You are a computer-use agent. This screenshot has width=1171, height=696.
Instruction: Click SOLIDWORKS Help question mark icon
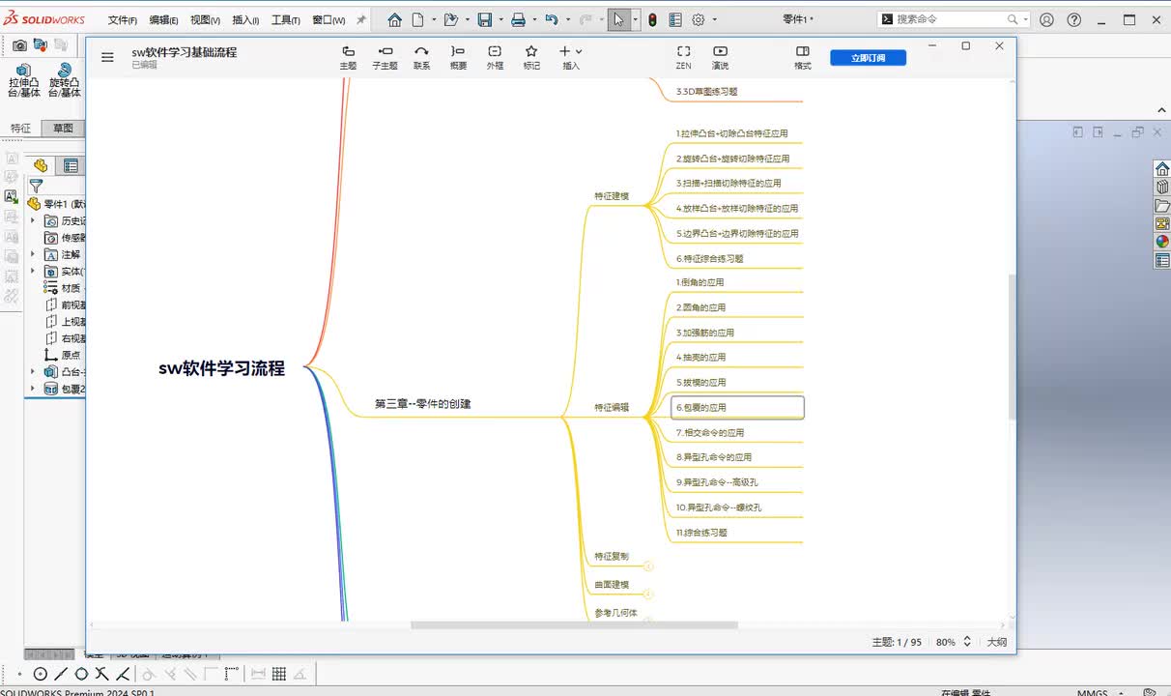pyautogui.click(x=1073, y=19)
